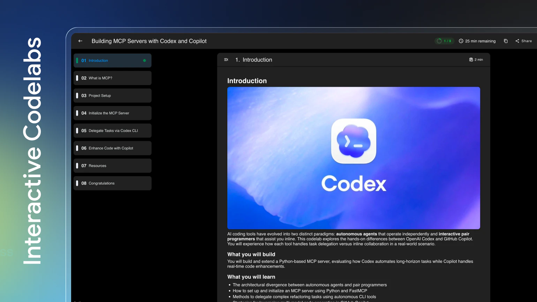Click the 2 min duration timer icon
The height and width of the screenshot is (302, 537).
click(x=471, y=60)
